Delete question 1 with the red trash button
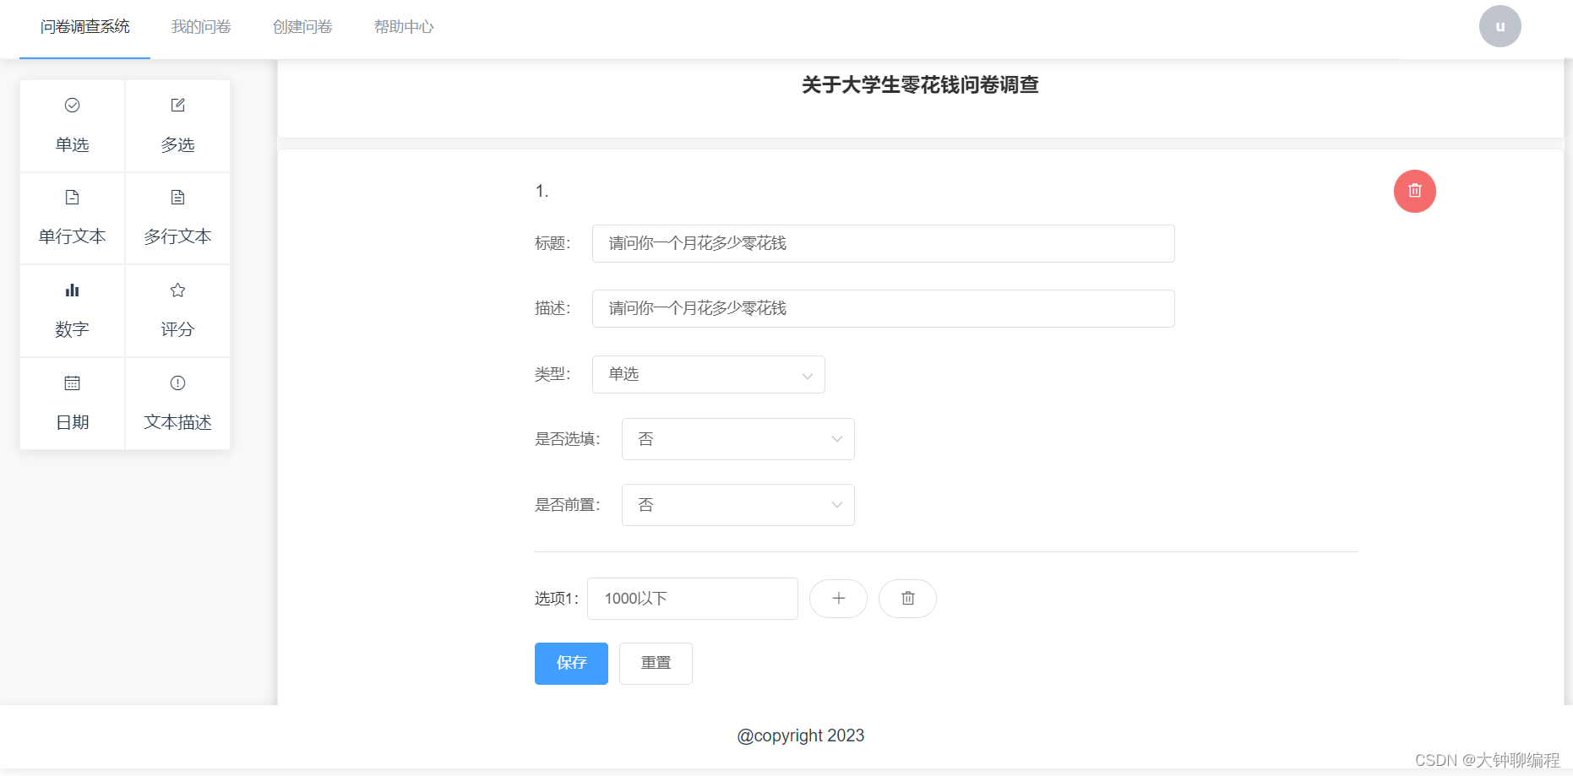This screenshot has width=1573, height=776. click(x=1415, y=191)
